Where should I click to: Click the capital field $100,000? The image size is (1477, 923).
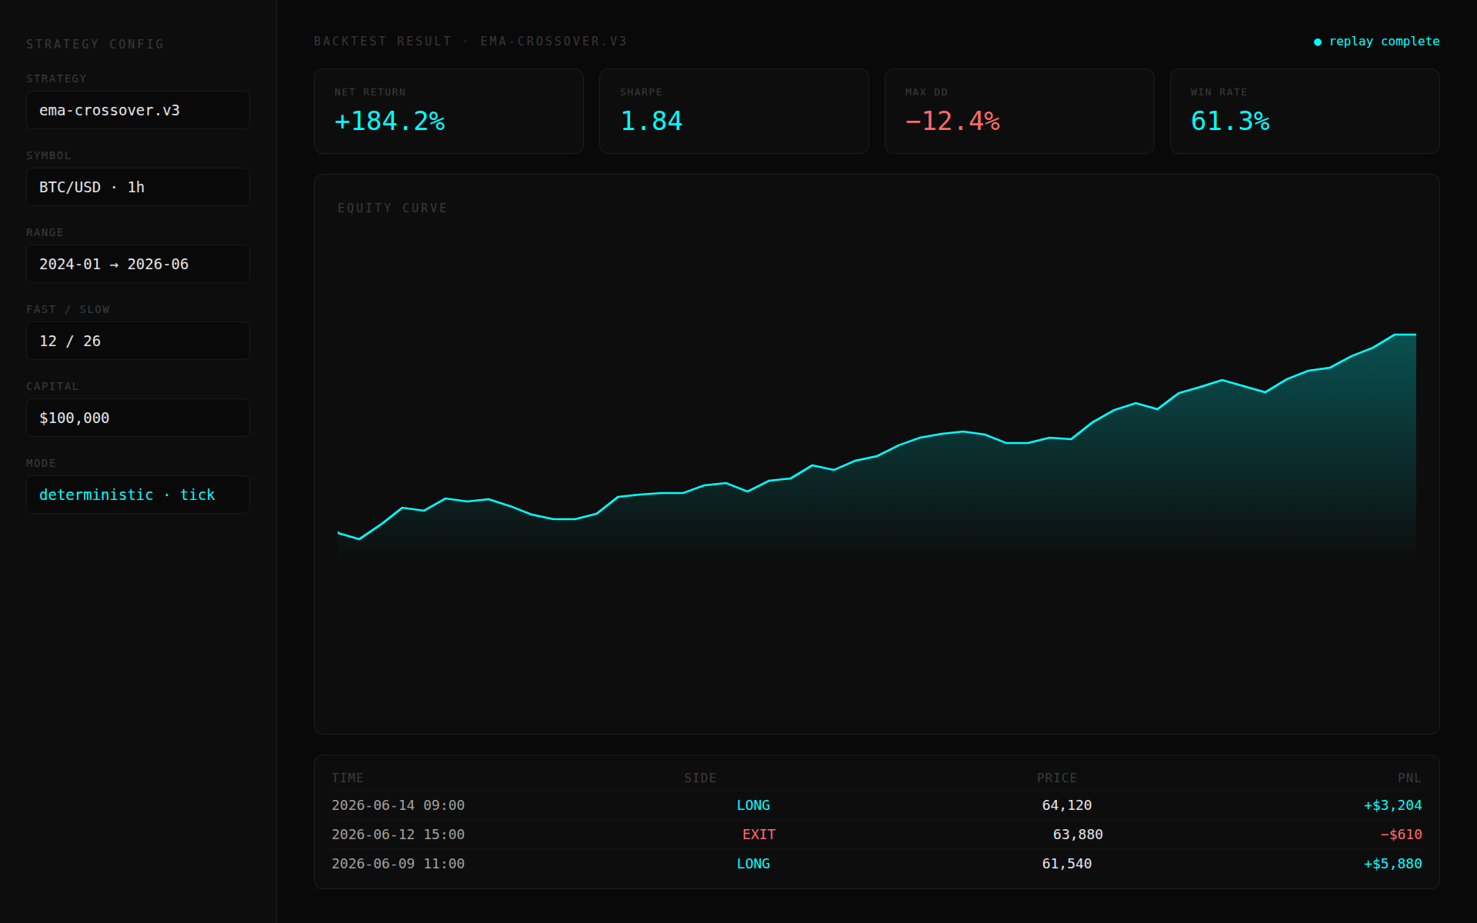tap(138, 418)
